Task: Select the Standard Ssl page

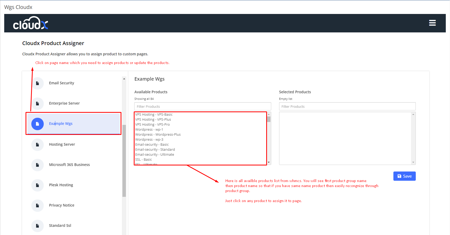Action: (x=60, y=226)
